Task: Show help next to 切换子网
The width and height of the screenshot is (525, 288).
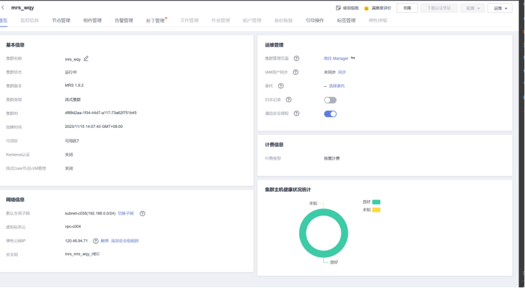Action: [142, 213]
